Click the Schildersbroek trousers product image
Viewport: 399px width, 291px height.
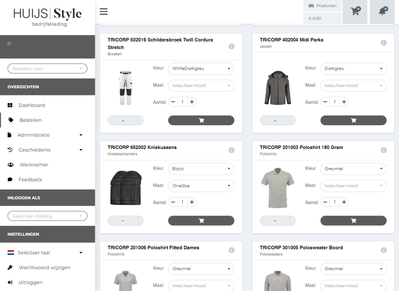[126, 88]
